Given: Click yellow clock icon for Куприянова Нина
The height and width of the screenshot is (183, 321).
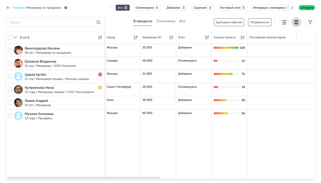Looking at the screenshot, I should click(100, 87).
